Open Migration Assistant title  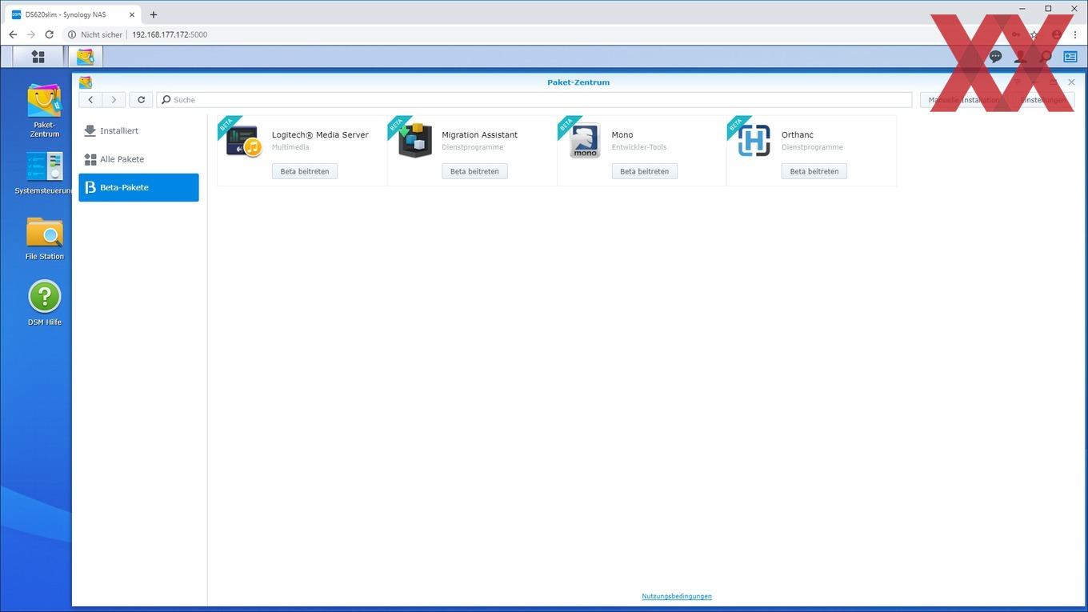(479, 134)
